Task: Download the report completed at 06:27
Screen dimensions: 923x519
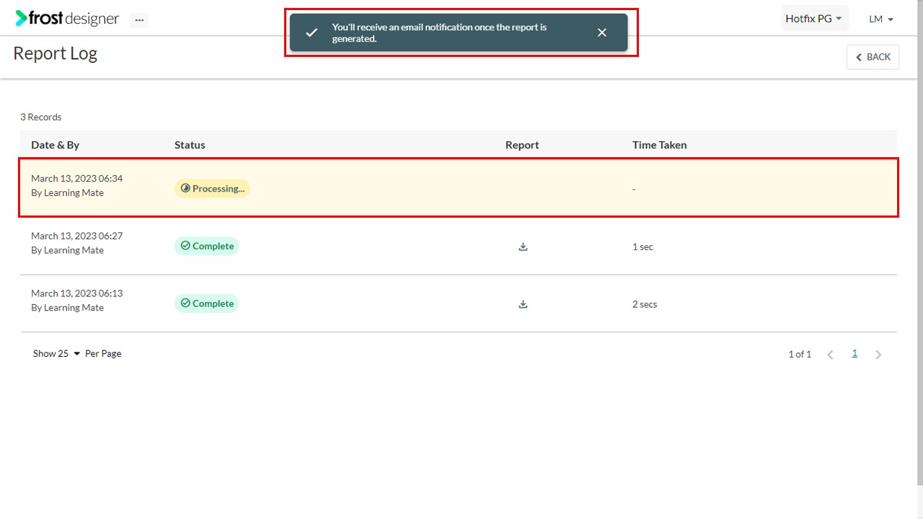Action: coord(523,246)
